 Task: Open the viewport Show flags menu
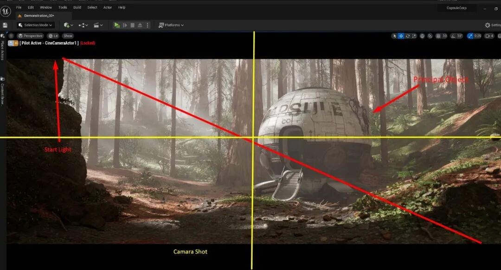pyautogui.click(x=68, y=36)
